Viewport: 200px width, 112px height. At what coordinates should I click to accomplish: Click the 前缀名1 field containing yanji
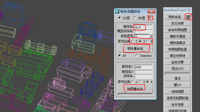[x=144, y=67]
